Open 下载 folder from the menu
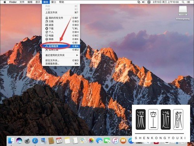The width and height of the screenshot is (194, 146). pyautogui.click(x=61, y=28)
